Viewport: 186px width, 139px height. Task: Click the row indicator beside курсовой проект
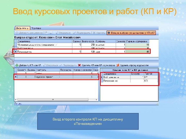16,77
